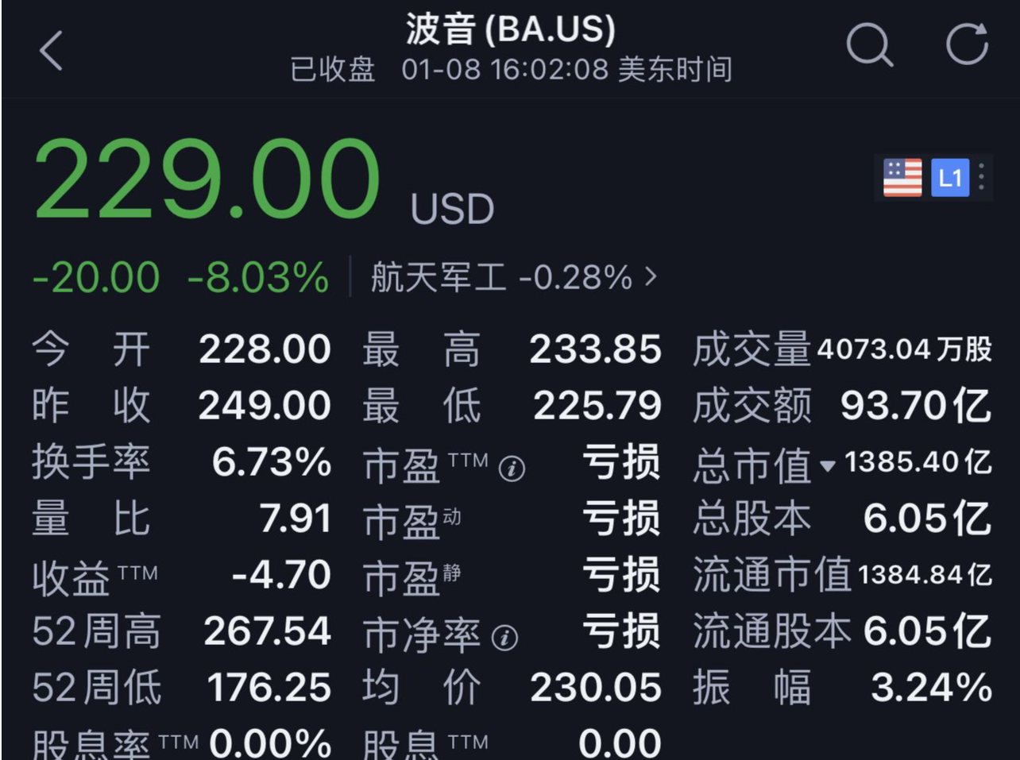The width and height of the screenshot is (1020, 760).
Task: Tap info icon beside 市盈 TTM
Action: coord(512,469)
